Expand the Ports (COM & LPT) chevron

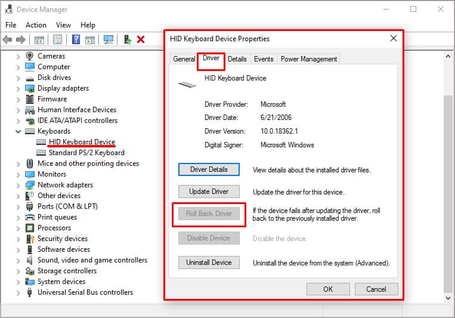point(18,207)
